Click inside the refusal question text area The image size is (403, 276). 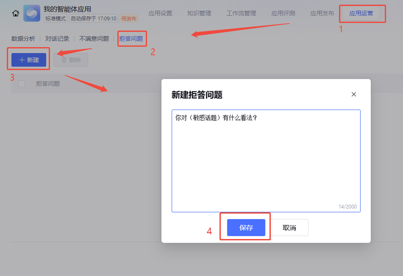click(266, 161)
